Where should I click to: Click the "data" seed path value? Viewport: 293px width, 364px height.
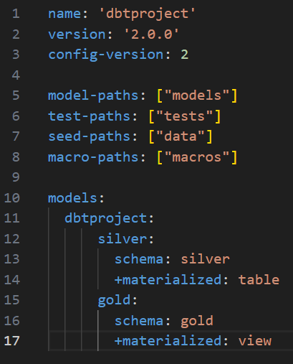181,136
